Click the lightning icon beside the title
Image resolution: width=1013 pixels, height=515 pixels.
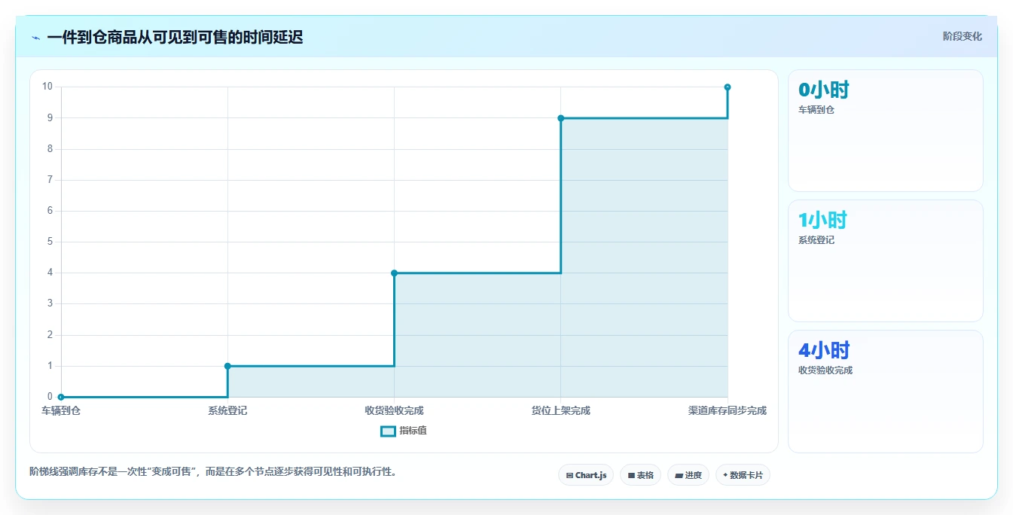[x=36, y=38]
